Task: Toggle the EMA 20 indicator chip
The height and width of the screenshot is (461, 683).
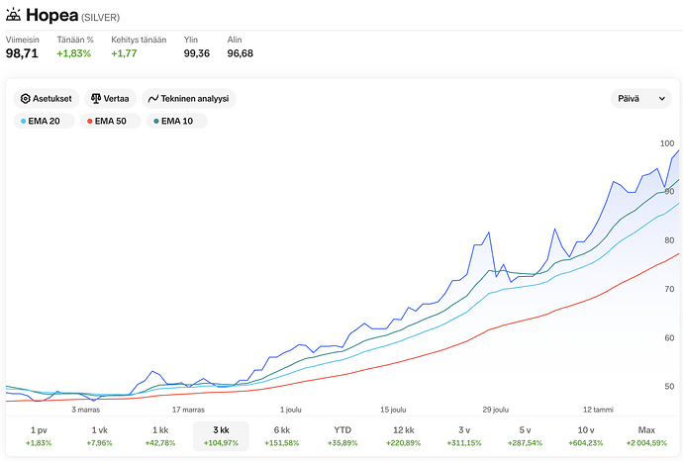Action: (x=44, y=121)
